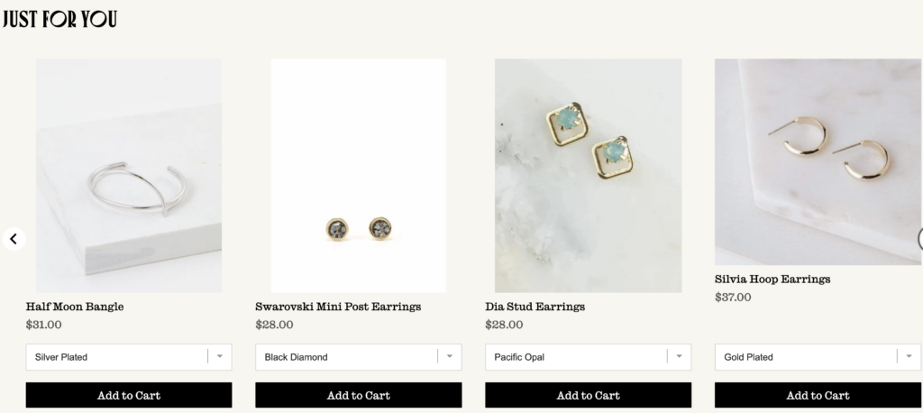The image size is (923, 413).
Task: Click the $37.00 price under Silvia Hoop Earrings
Action: coord(733,297)
